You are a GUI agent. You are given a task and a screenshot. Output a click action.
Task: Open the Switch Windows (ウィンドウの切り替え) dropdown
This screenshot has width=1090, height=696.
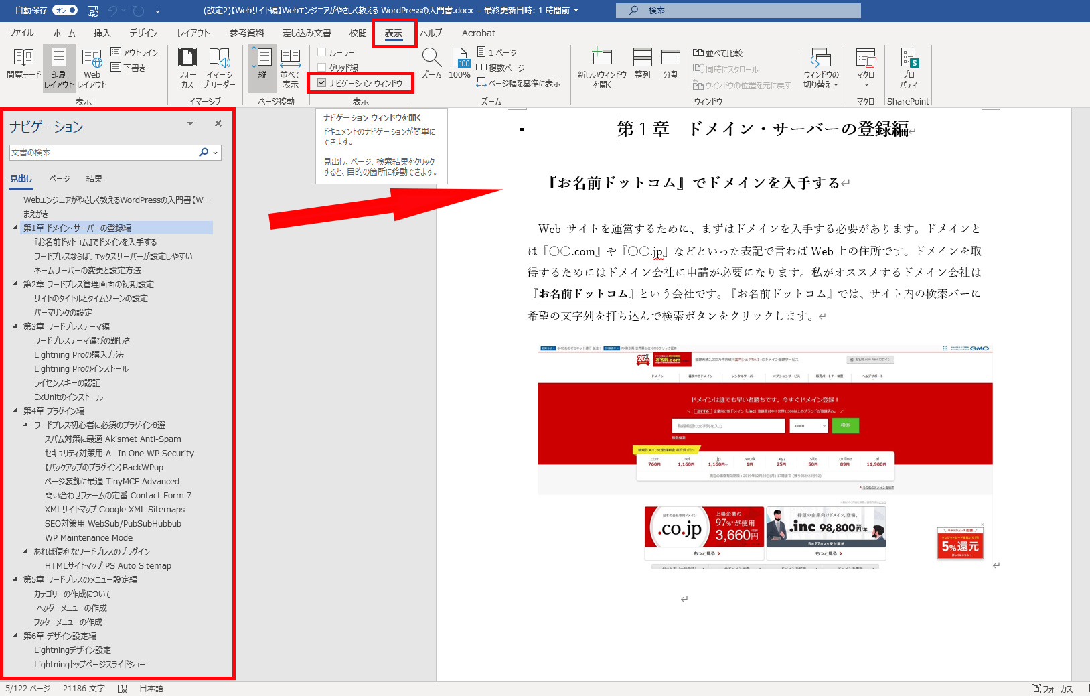click(821, 68)
